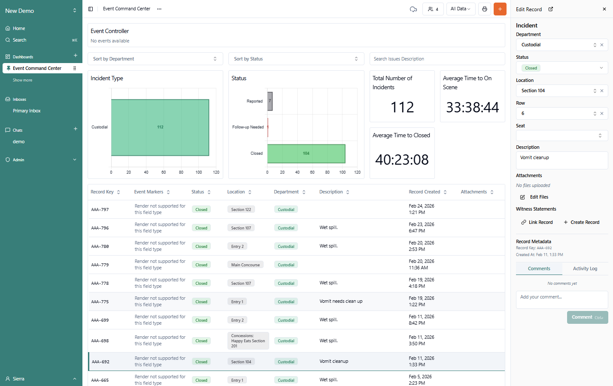This screenshot has height=386, width=613.
Task: Open the Sort by Department dropdown
Action: pos(155,59)
